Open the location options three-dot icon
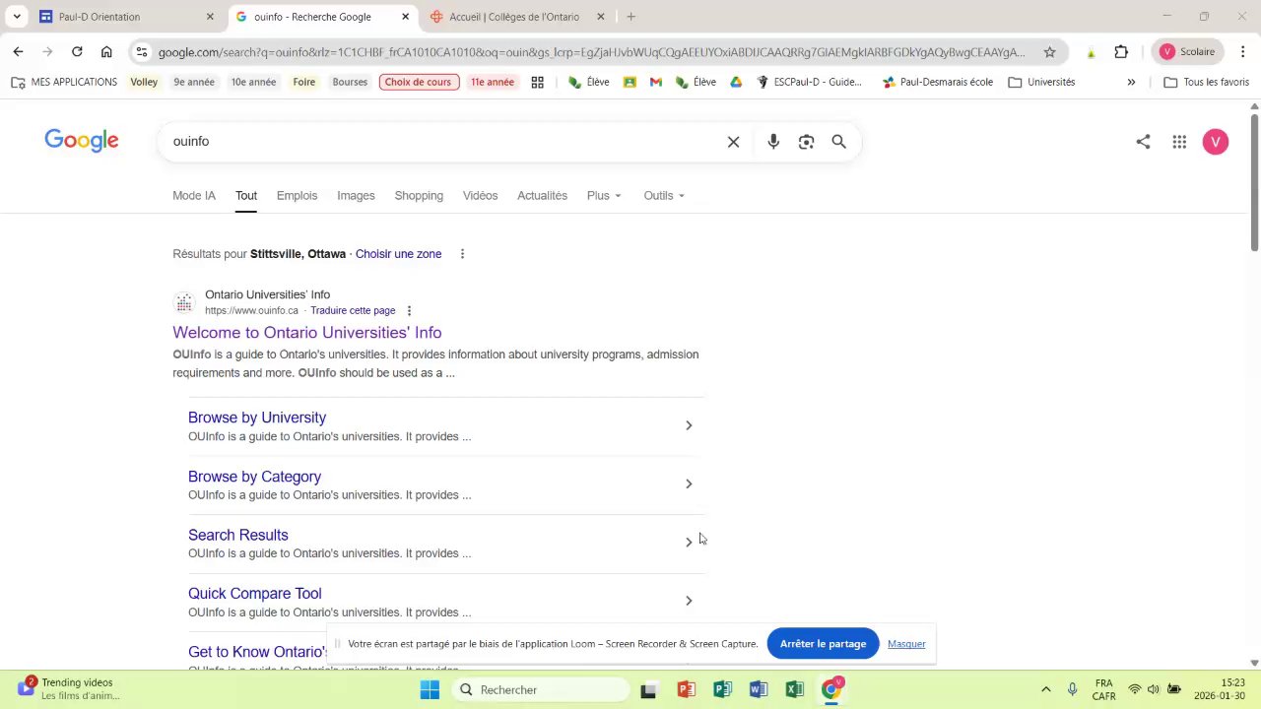Viewport: 1261px width, 709px height. [461, 254]
